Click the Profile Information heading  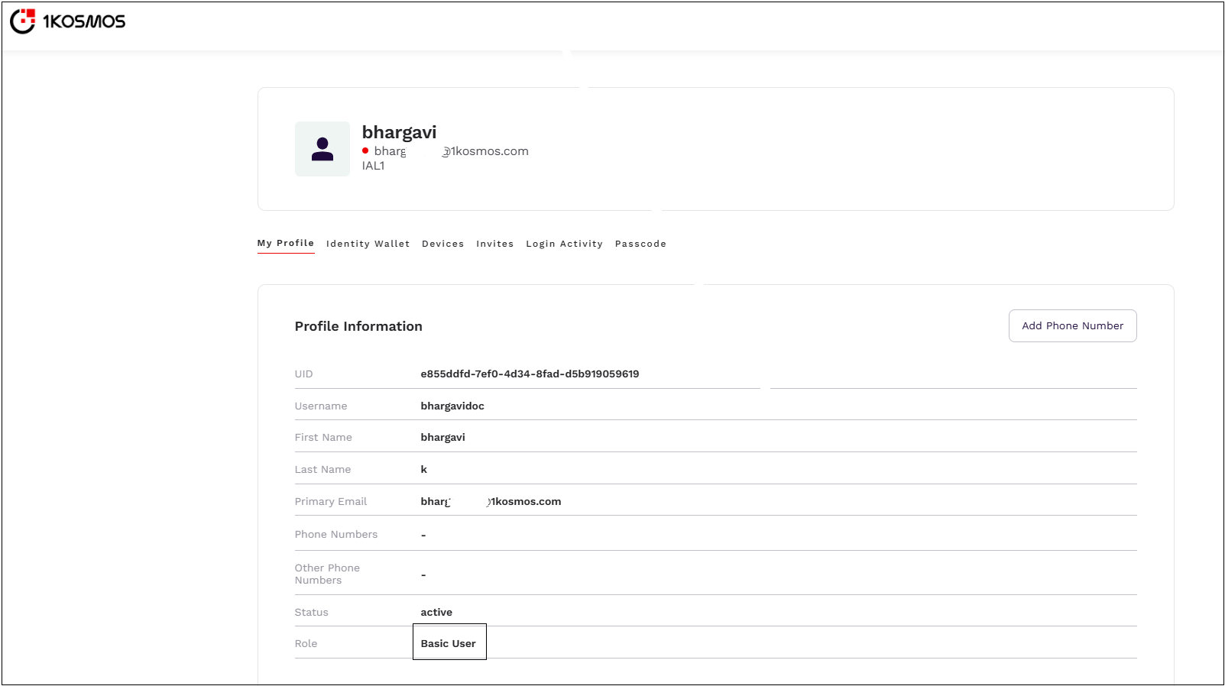pos(358,327)
